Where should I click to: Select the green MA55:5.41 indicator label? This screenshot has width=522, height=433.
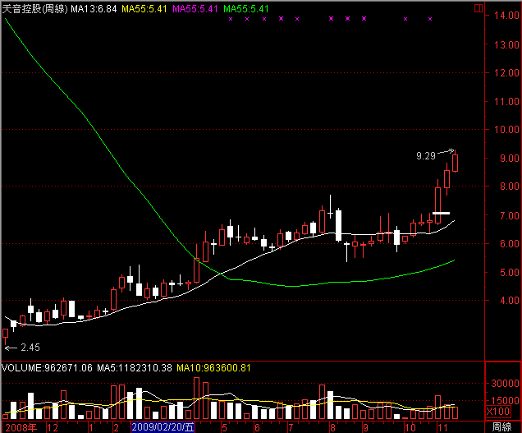pyautogui.click(x=246, y=9)
